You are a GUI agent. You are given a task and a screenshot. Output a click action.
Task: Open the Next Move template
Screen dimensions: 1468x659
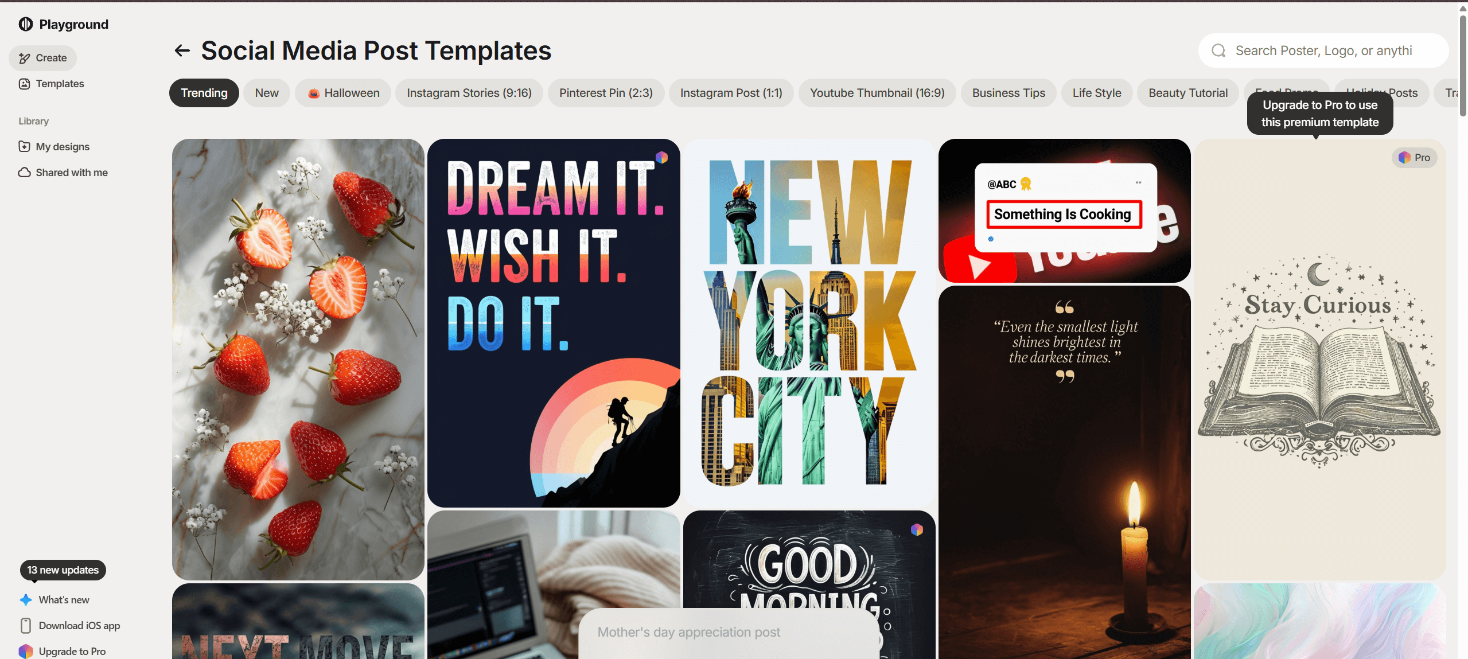298,621
